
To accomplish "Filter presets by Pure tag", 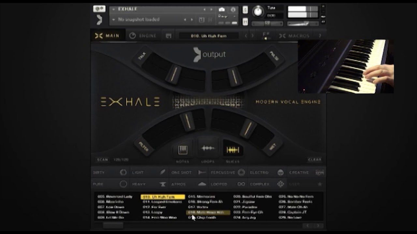I will 110,184.
